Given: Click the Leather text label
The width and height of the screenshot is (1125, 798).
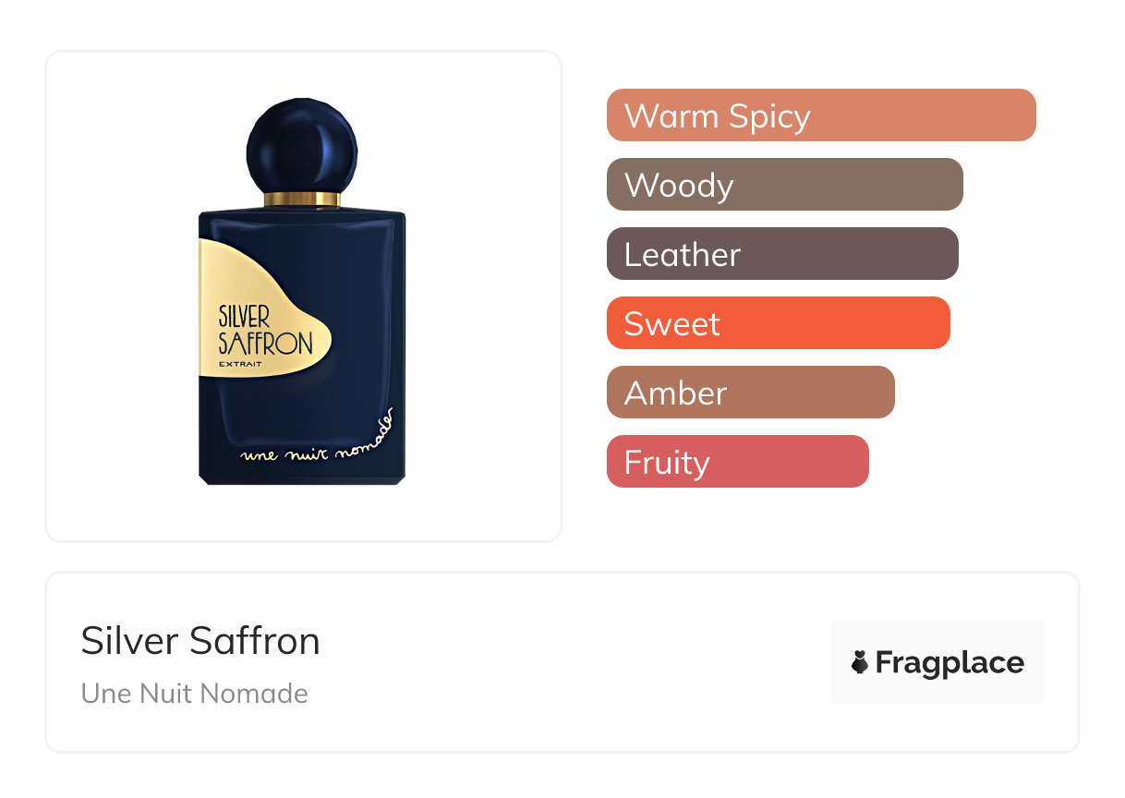Looking at the screenshot, I should point(683,255).
